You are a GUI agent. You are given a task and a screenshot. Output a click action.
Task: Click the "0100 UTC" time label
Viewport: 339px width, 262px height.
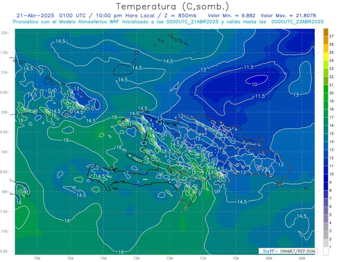coord(73,16)
